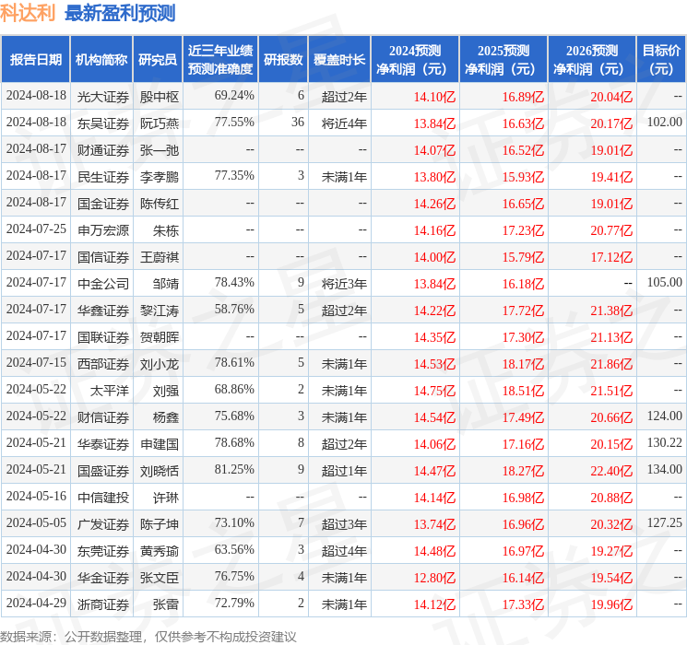Viewport: 687px width, 645px height.
Task: Click analyst name 阮巧燕
Action: [x=160, y=123]
